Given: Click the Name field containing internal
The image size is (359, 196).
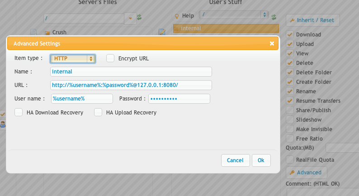Looking at the screenshot, I should pyautogui.click(x=131, y=72).
